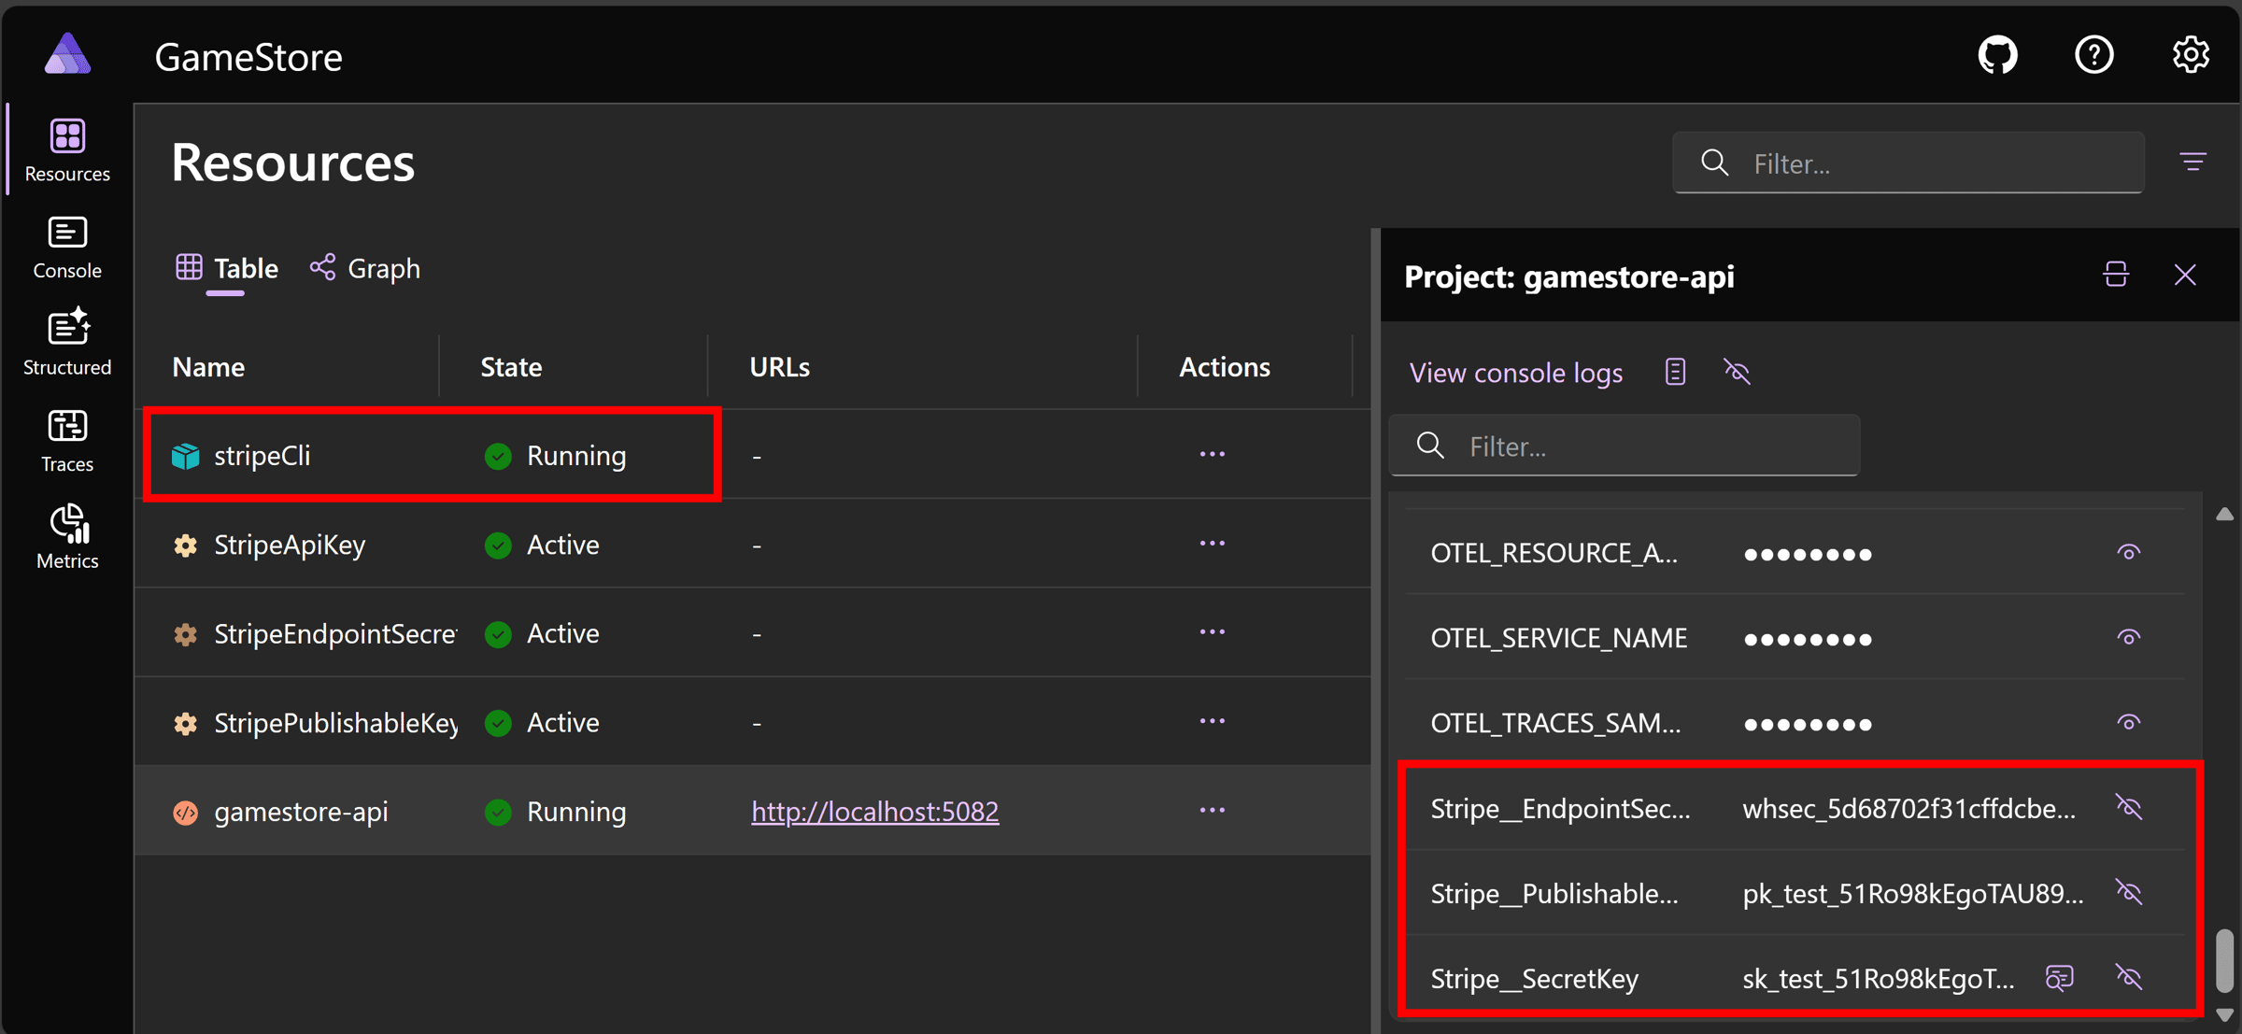Close the gamestore-api details panel

pos(2185,275)
